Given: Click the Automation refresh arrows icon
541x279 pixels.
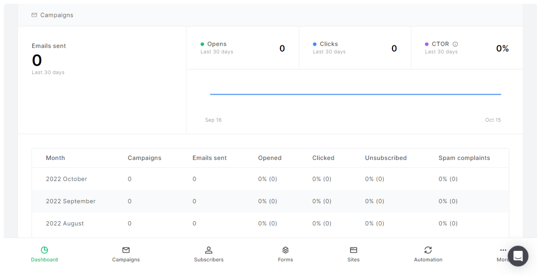Looking at the screenshot, I should tap(428, 250).
